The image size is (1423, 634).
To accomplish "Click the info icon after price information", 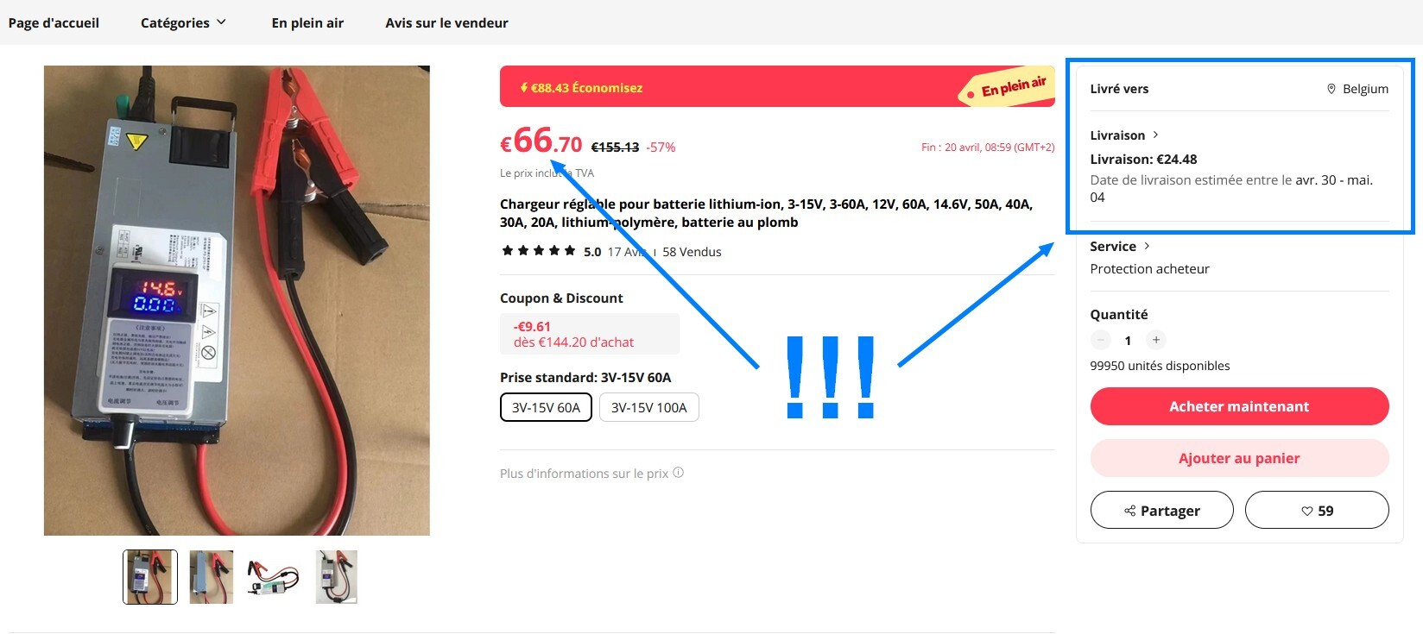I will (679, 473).
